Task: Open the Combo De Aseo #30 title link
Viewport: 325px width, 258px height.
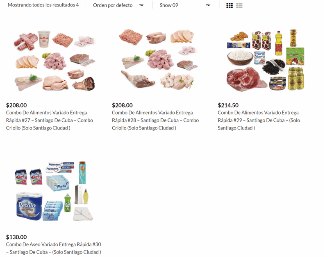Action: [53, 248]
